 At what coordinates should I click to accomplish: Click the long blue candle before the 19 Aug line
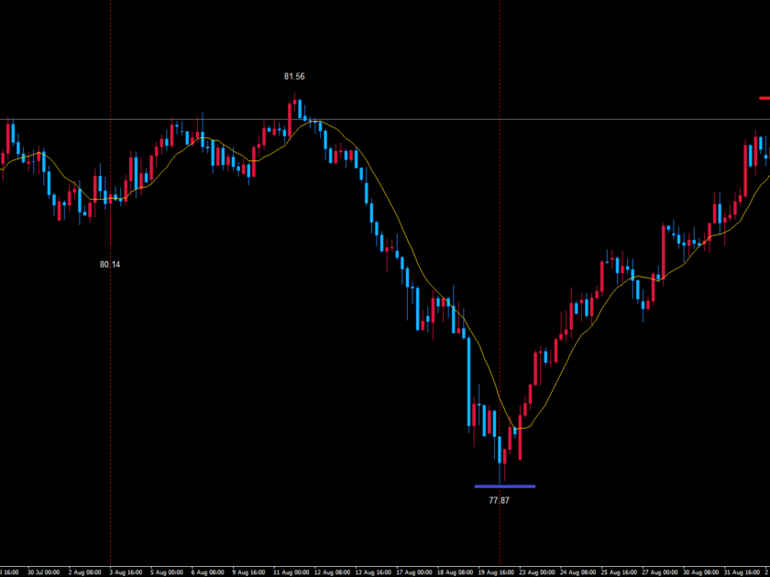coord(468,383)
